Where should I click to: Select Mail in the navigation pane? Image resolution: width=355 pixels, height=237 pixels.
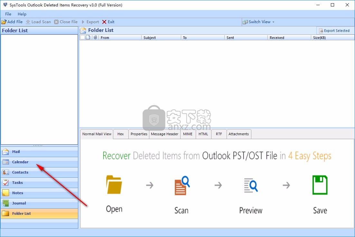(39, 152)
